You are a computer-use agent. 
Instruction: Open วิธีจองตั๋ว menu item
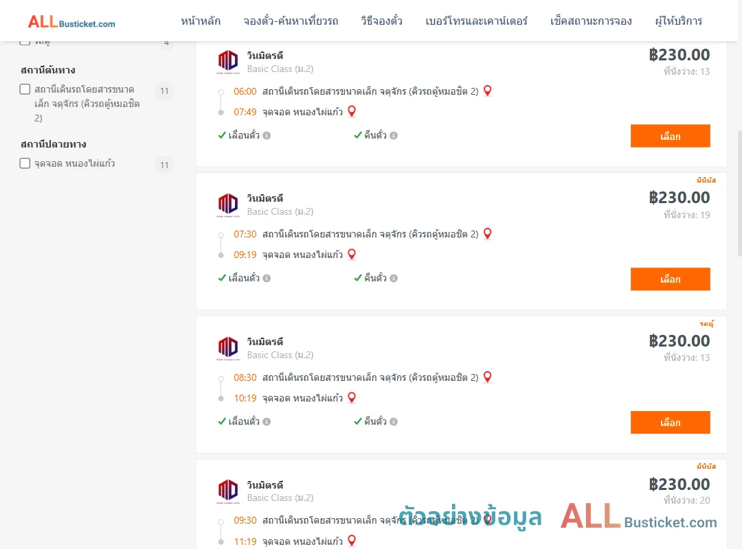[381, 21]
